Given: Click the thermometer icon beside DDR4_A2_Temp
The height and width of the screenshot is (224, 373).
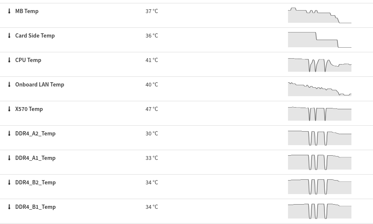Looking at the screenshot, I should pos(9,133).
